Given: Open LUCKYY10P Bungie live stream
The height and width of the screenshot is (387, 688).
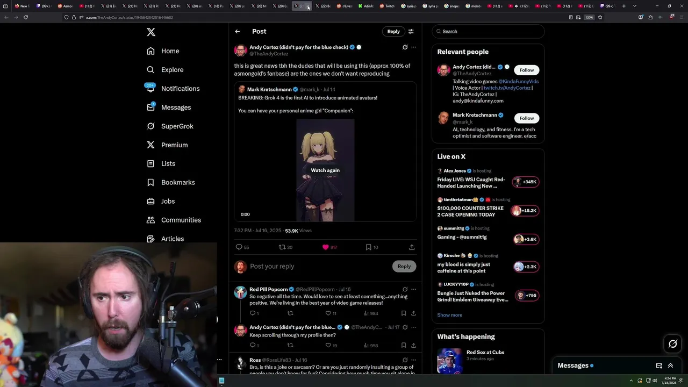Looking at the screenshot, I should 488,293.
